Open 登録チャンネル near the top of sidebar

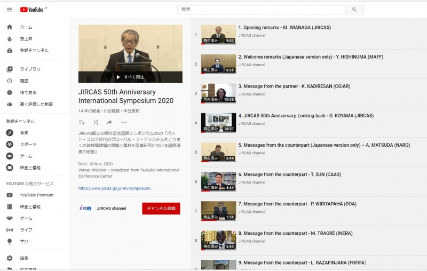point(35,50)
